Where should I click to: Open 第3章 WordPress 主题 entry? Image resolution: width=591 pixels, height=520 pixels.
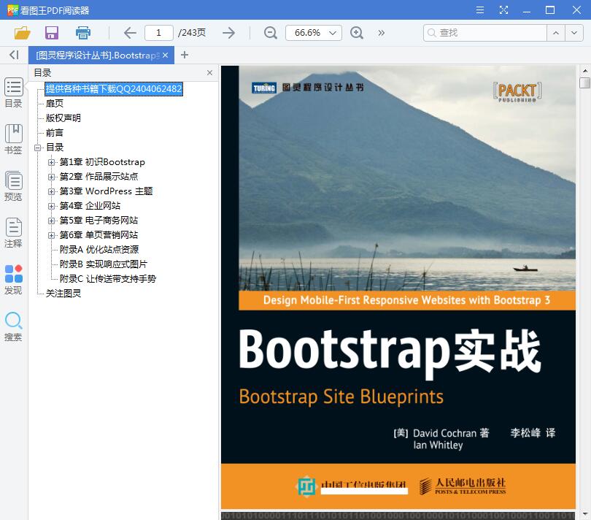click(106, 191)
